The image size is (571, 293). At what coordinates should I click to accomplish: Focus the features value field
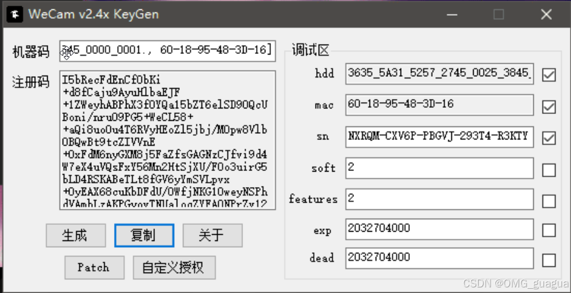click(440, 199)
